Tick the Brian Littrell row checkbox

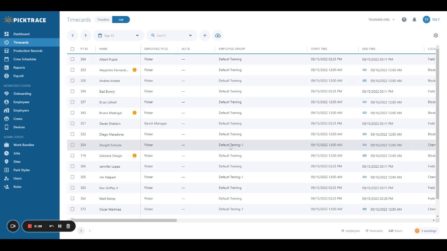(72, 102)
